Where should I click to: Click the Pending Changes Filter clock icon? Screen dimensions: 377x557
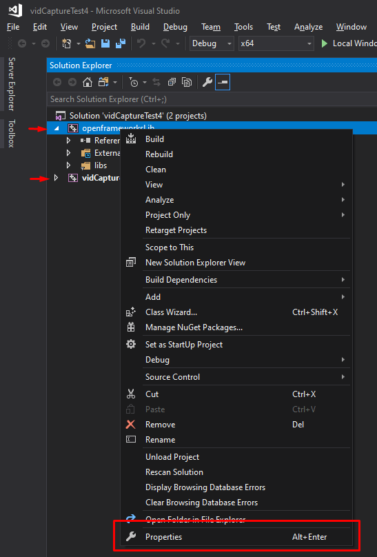point(134,83)
